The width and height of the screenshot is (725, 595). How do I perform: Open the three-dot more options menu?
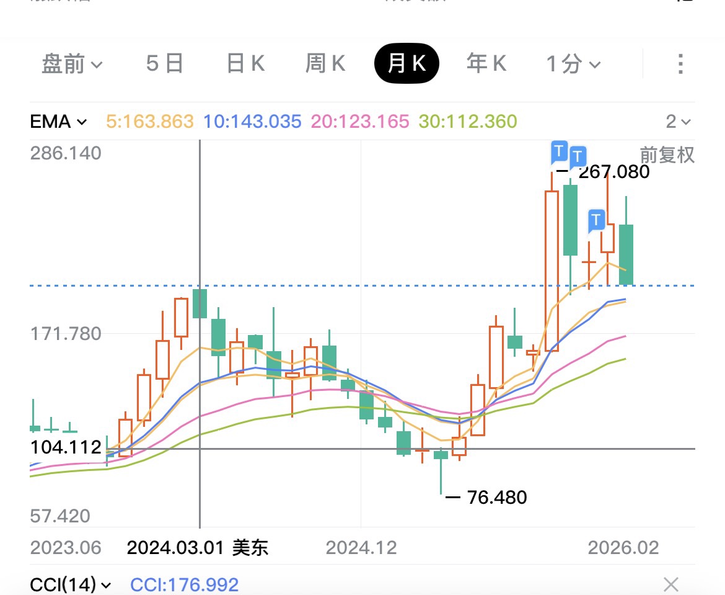[680, 64]
